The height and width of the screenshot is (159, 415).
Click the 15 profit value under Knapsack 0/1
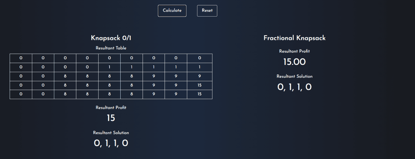pyautogui.click(x=111, y=118)
